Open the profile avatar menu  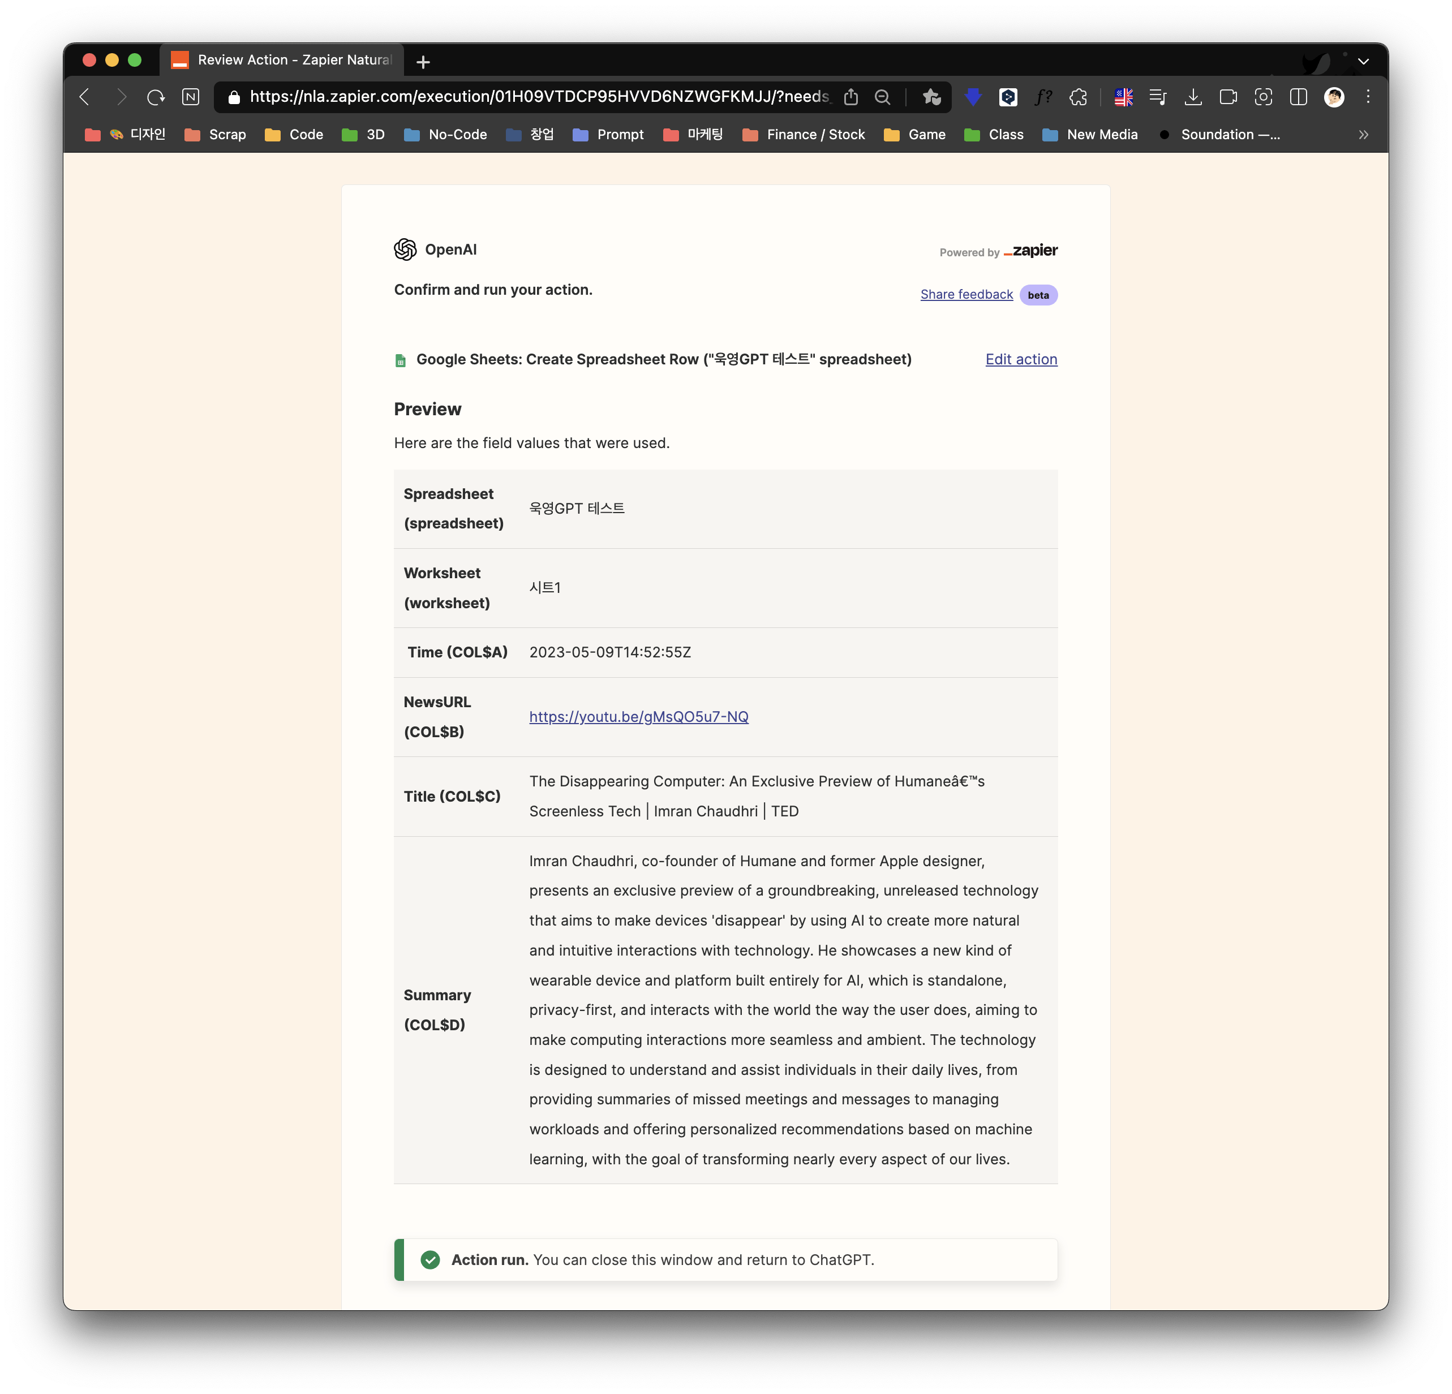(1334, 97)
